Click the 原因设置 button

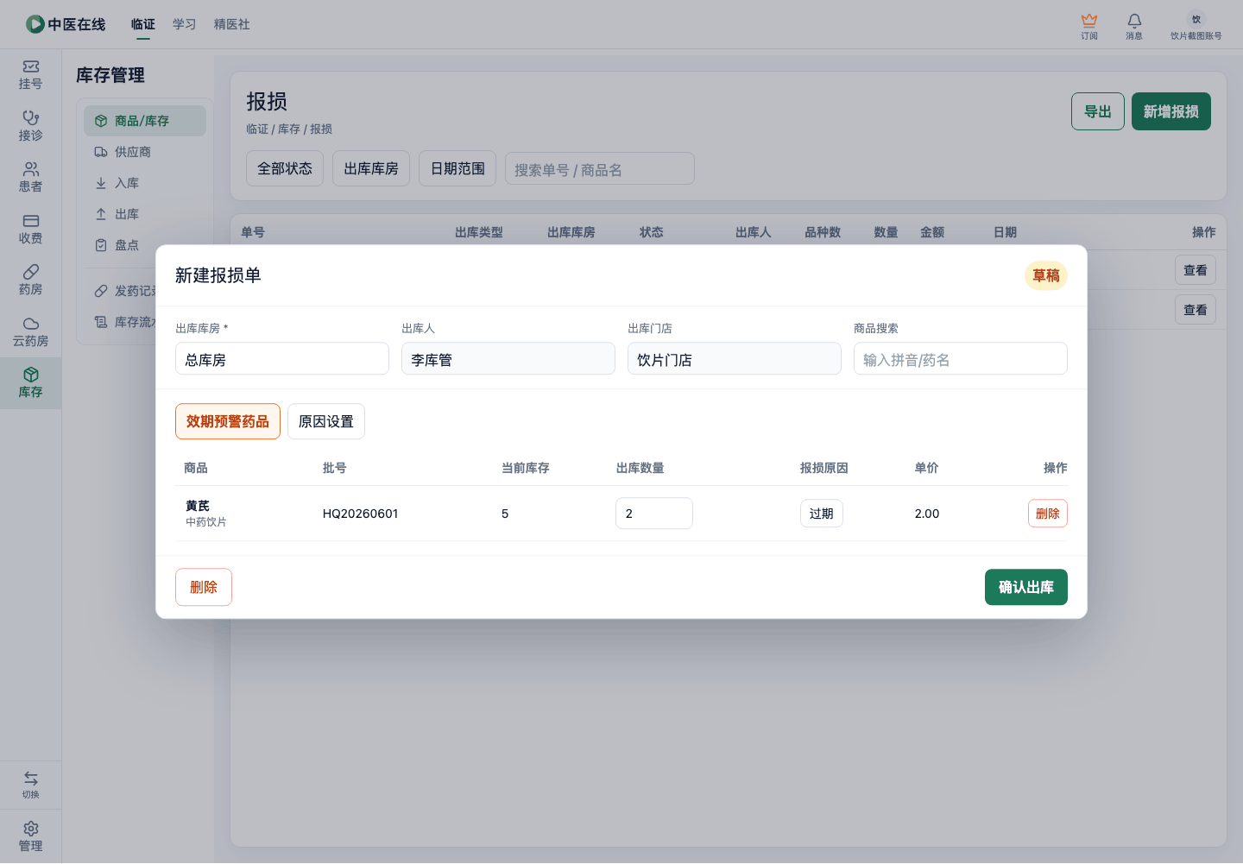coord(326,421)
